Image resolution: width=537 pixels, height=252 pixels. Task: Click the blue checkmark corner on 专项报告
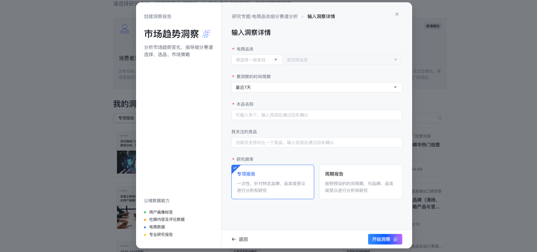pos(235,168)
